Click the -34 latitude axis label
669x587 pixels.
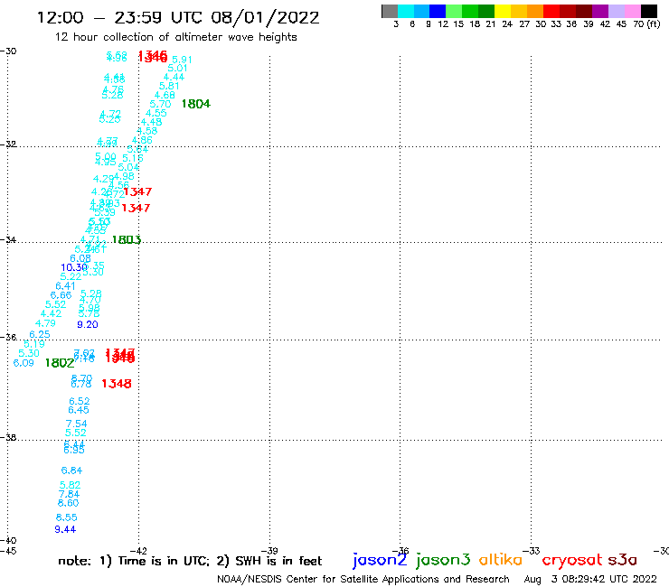click(x=8, y=239)
